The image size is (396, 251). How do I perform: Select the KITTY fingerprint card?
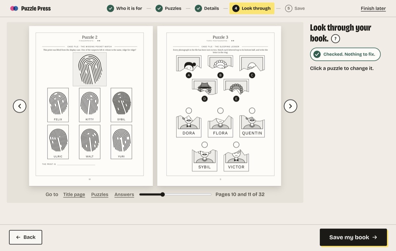pyautogui.click(x=90, y=105)
